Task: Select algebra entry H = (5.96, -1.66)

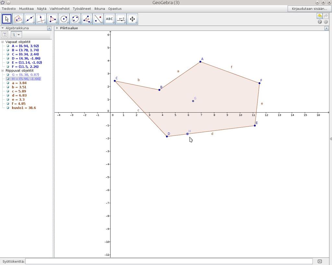Action: coord(26,79)
